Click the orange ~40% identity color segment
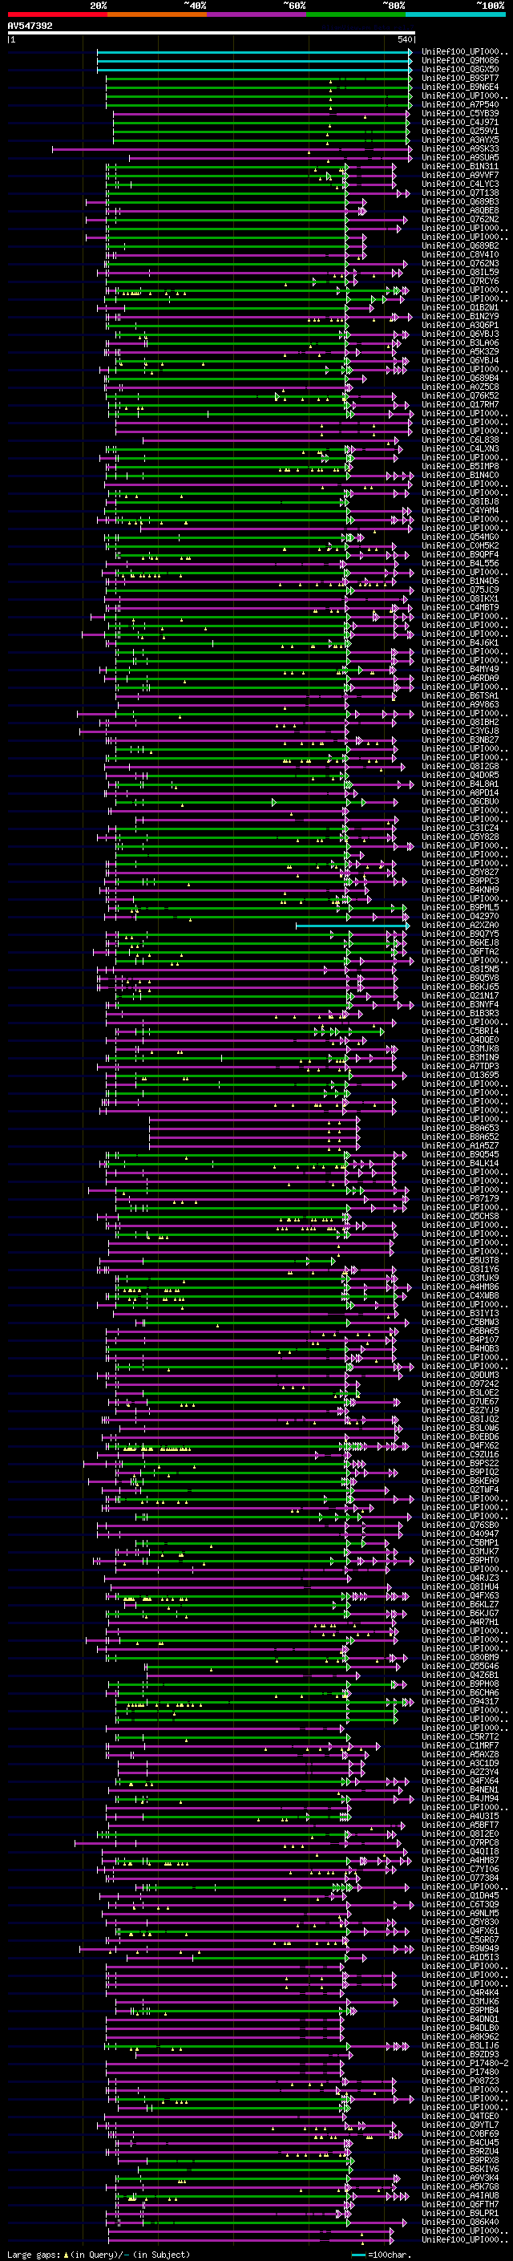 coord(157,14)
